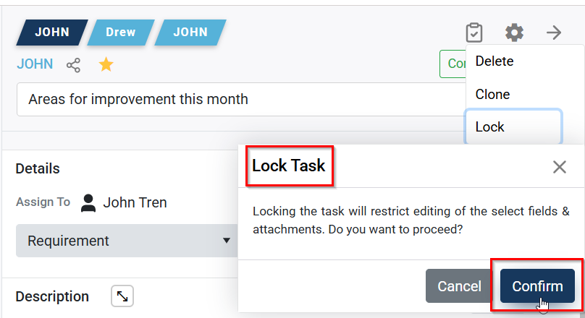Cancel the Lock Task dialog

459,286
